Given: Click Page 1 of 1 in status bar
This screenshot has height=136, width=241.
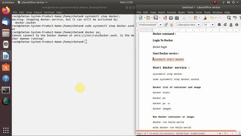Looking at the screenshot, I should [x=142, y=133].
